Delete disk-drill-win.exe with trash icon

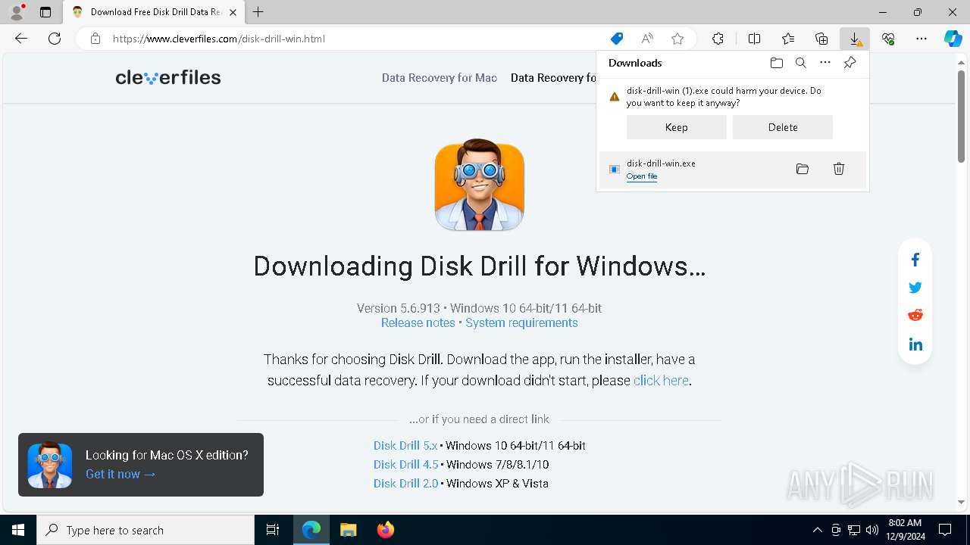tap(839, 169)
